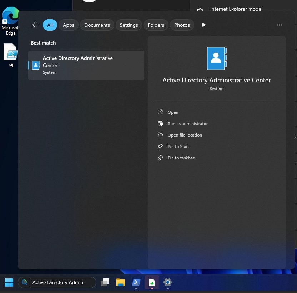Viewport: 297px width, 293px height.
Task: Click the Windows Start button
Action: [9, 283]
